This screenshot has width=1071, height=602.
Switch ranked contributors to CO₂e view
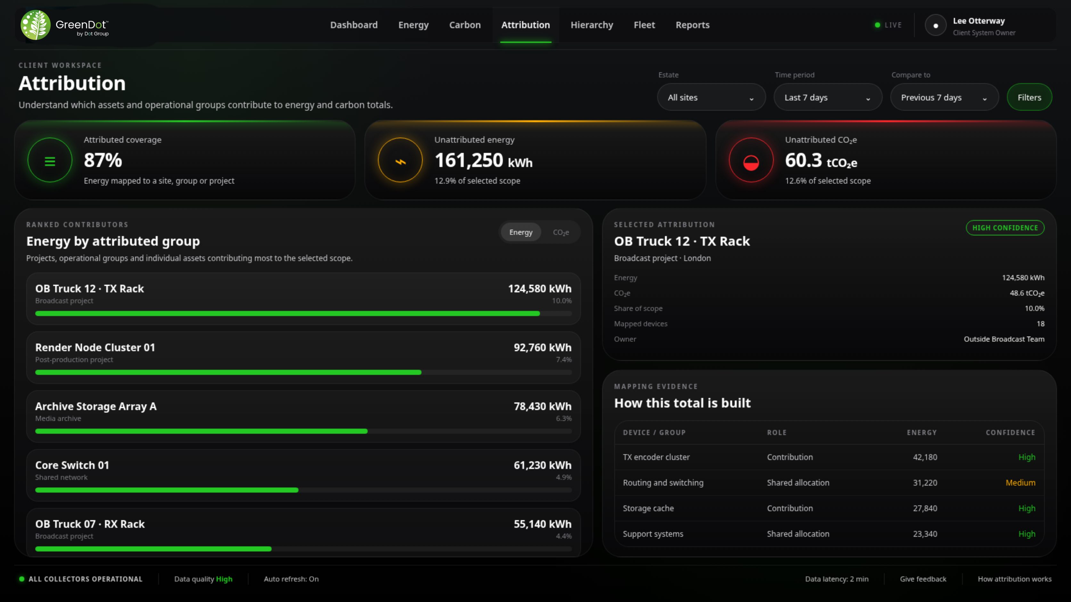point(560,232)
